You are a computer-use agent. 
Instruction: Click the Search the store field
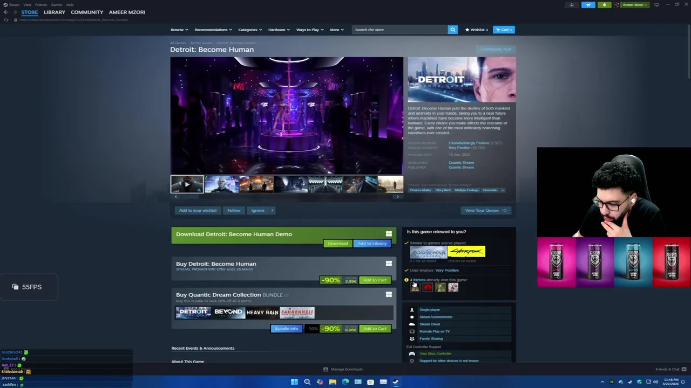pos(399,30)
